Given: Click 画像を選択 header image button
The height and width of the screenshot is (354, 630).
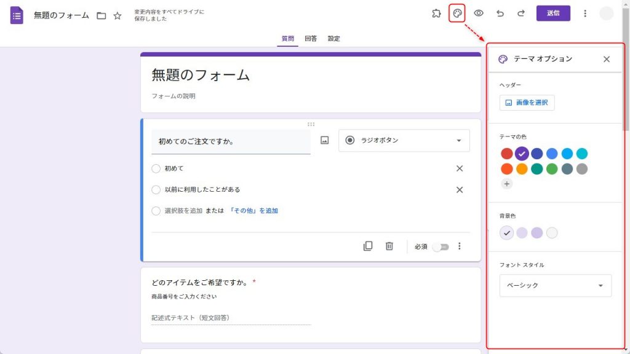Looking at the screenshot, I should pos(527,103).
